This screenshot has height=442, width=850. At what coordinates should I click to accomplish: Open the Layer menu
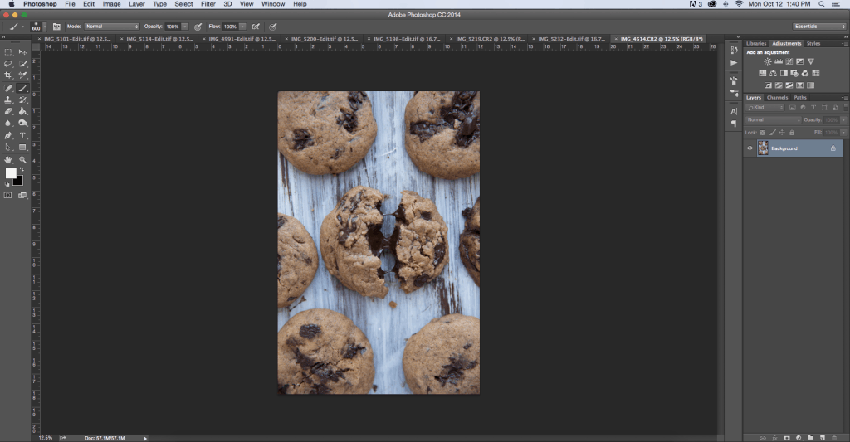137,4
